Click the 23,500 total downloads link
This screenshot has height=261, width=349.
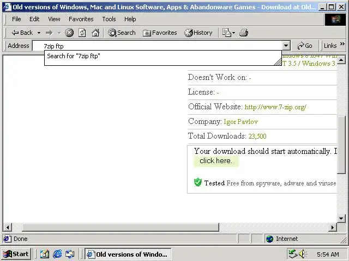click(x=257, y=136)
